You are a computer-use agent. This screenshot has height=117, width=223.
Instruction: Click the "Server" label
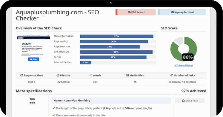click(57, 57)
